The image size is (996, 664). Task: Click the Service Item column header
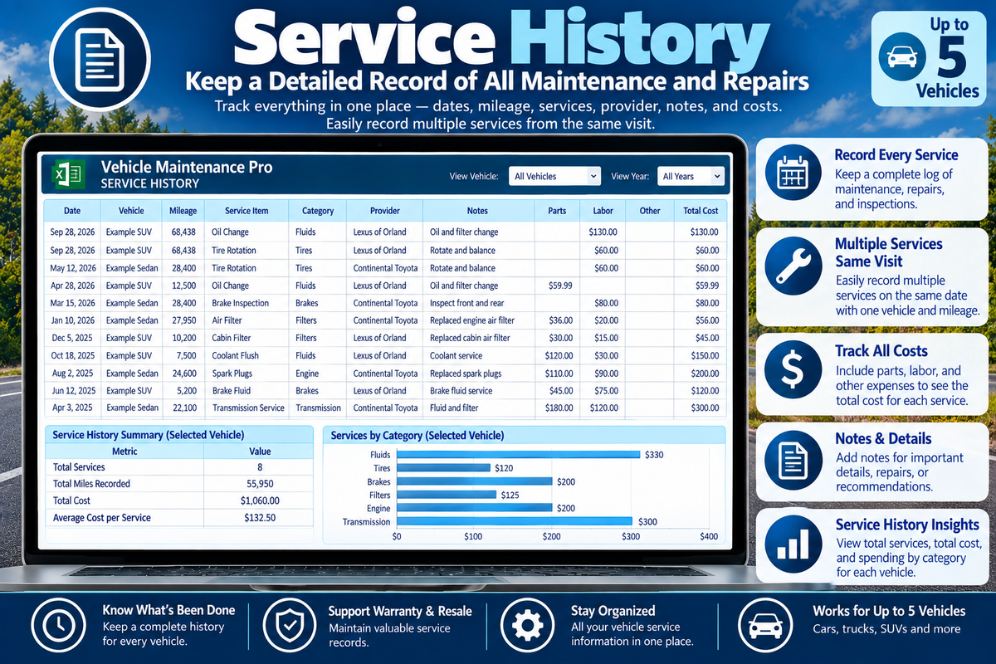(247, 211)
